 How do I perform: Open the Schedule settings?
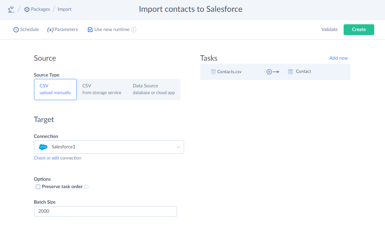pos(26,30)
